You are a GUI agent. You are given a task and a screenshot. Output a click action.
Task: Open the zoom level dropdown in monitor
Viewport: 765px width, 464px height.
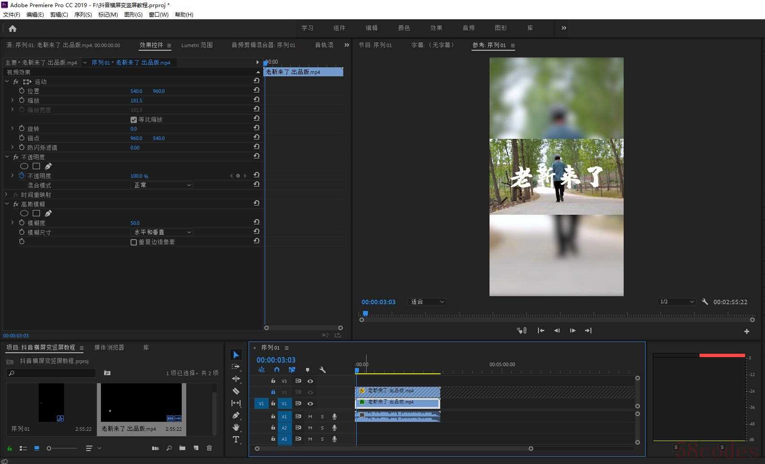(x=427, y=302)
